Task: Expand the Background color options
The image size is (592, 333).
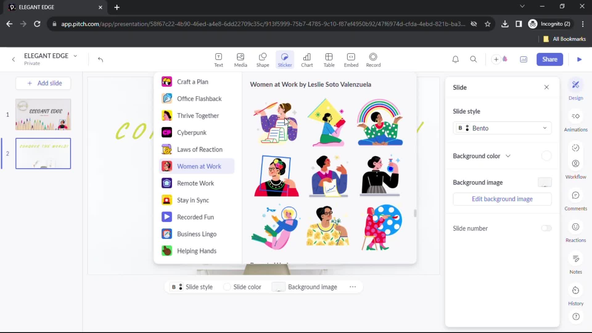Action: [x=508, y=156]
